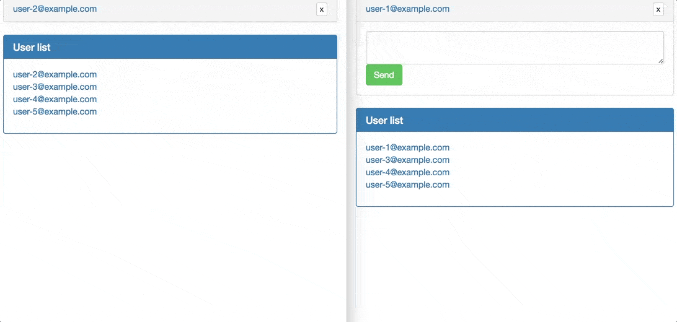Close the user-1@example.com chat in right window
Image resolution: width=677 pixels, height=322 pixels.
[658, 9]
